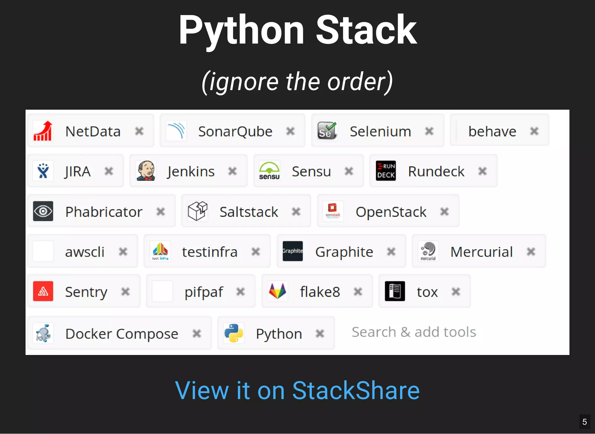Click the Mercurial grey logo icon
Viewport: 595px width, 434px height.
tap(428, 251)
